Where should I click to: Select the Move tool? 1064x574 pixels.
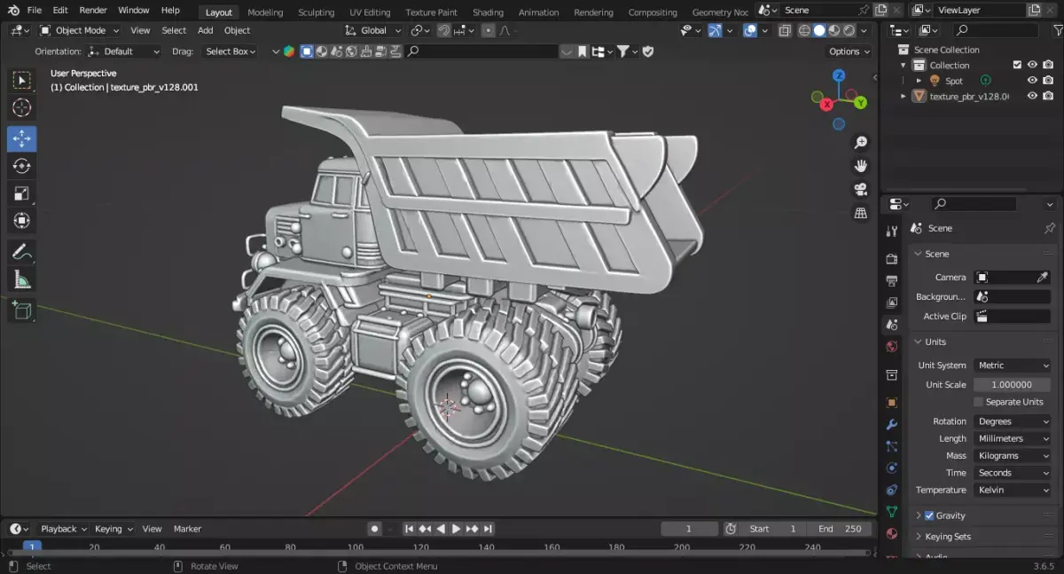[x=21, y=138]
